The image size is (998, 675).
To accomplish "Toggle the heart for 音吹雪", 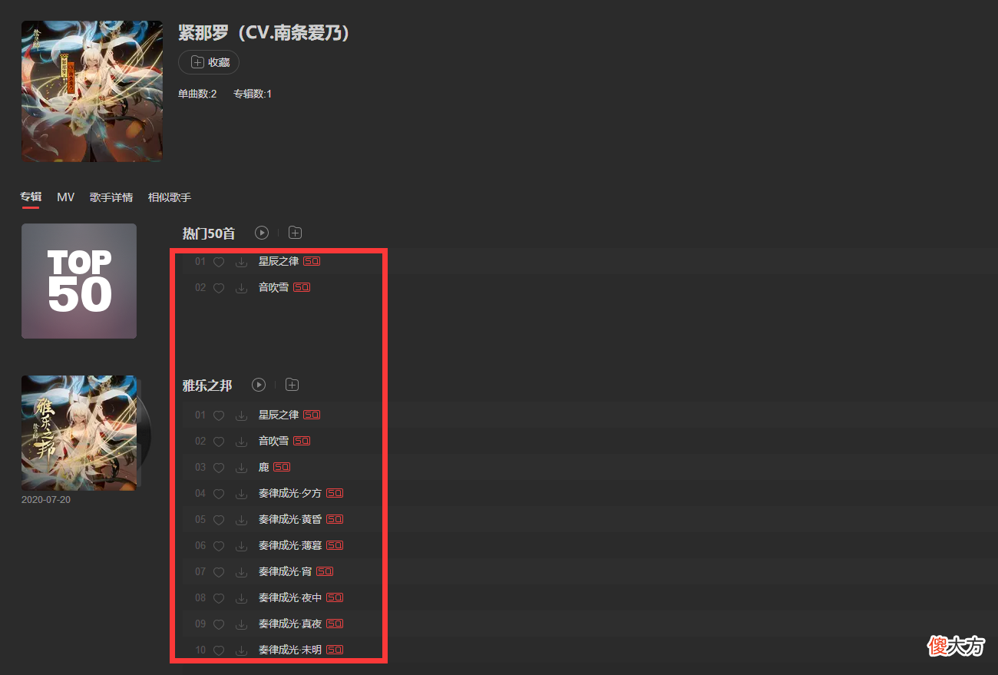I will (219, 287).
